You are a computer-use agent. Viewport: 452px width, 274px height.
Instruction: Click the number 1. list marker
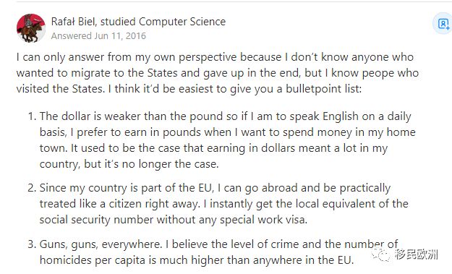32,116
